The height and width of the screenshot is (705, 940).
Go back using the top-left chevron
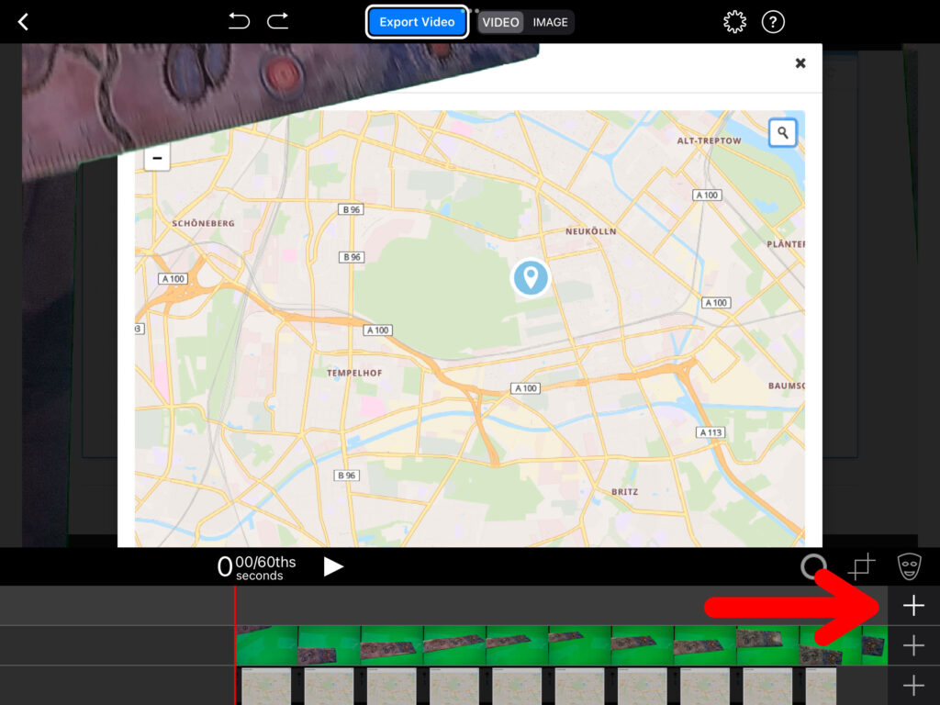click(24, 22)
